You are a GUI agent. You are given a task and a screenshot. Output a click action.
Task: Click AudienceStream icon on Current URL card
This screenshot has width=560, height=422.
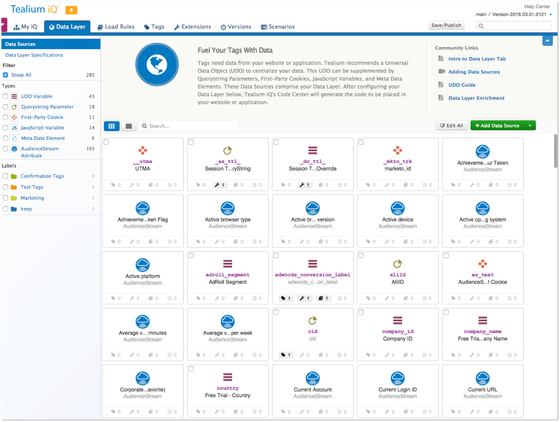pos(483,378)
